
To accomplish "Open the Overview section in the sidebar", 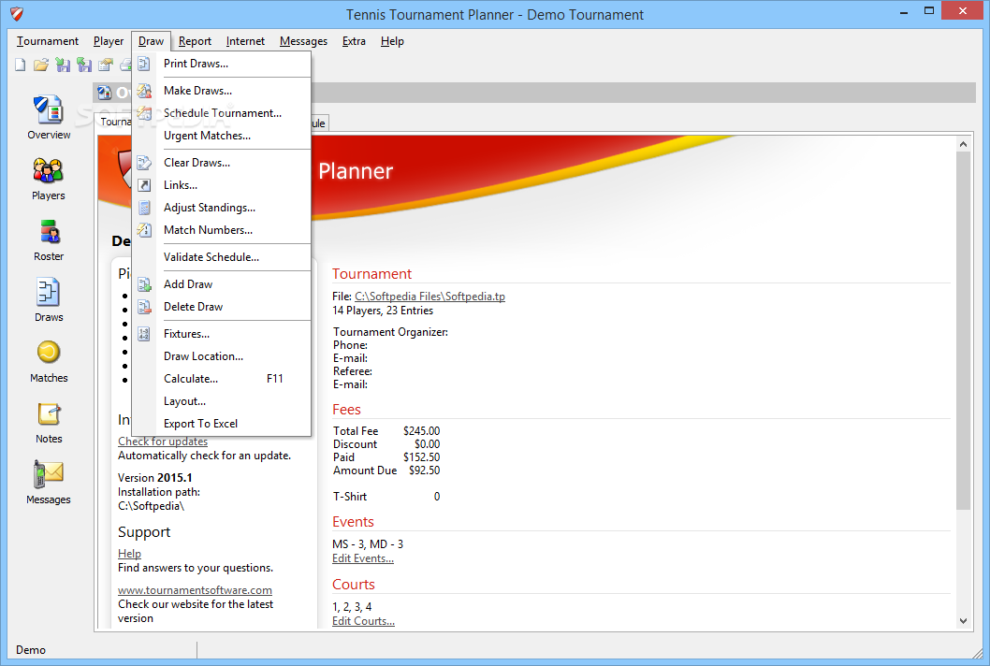I will click(x=49, y=118).
